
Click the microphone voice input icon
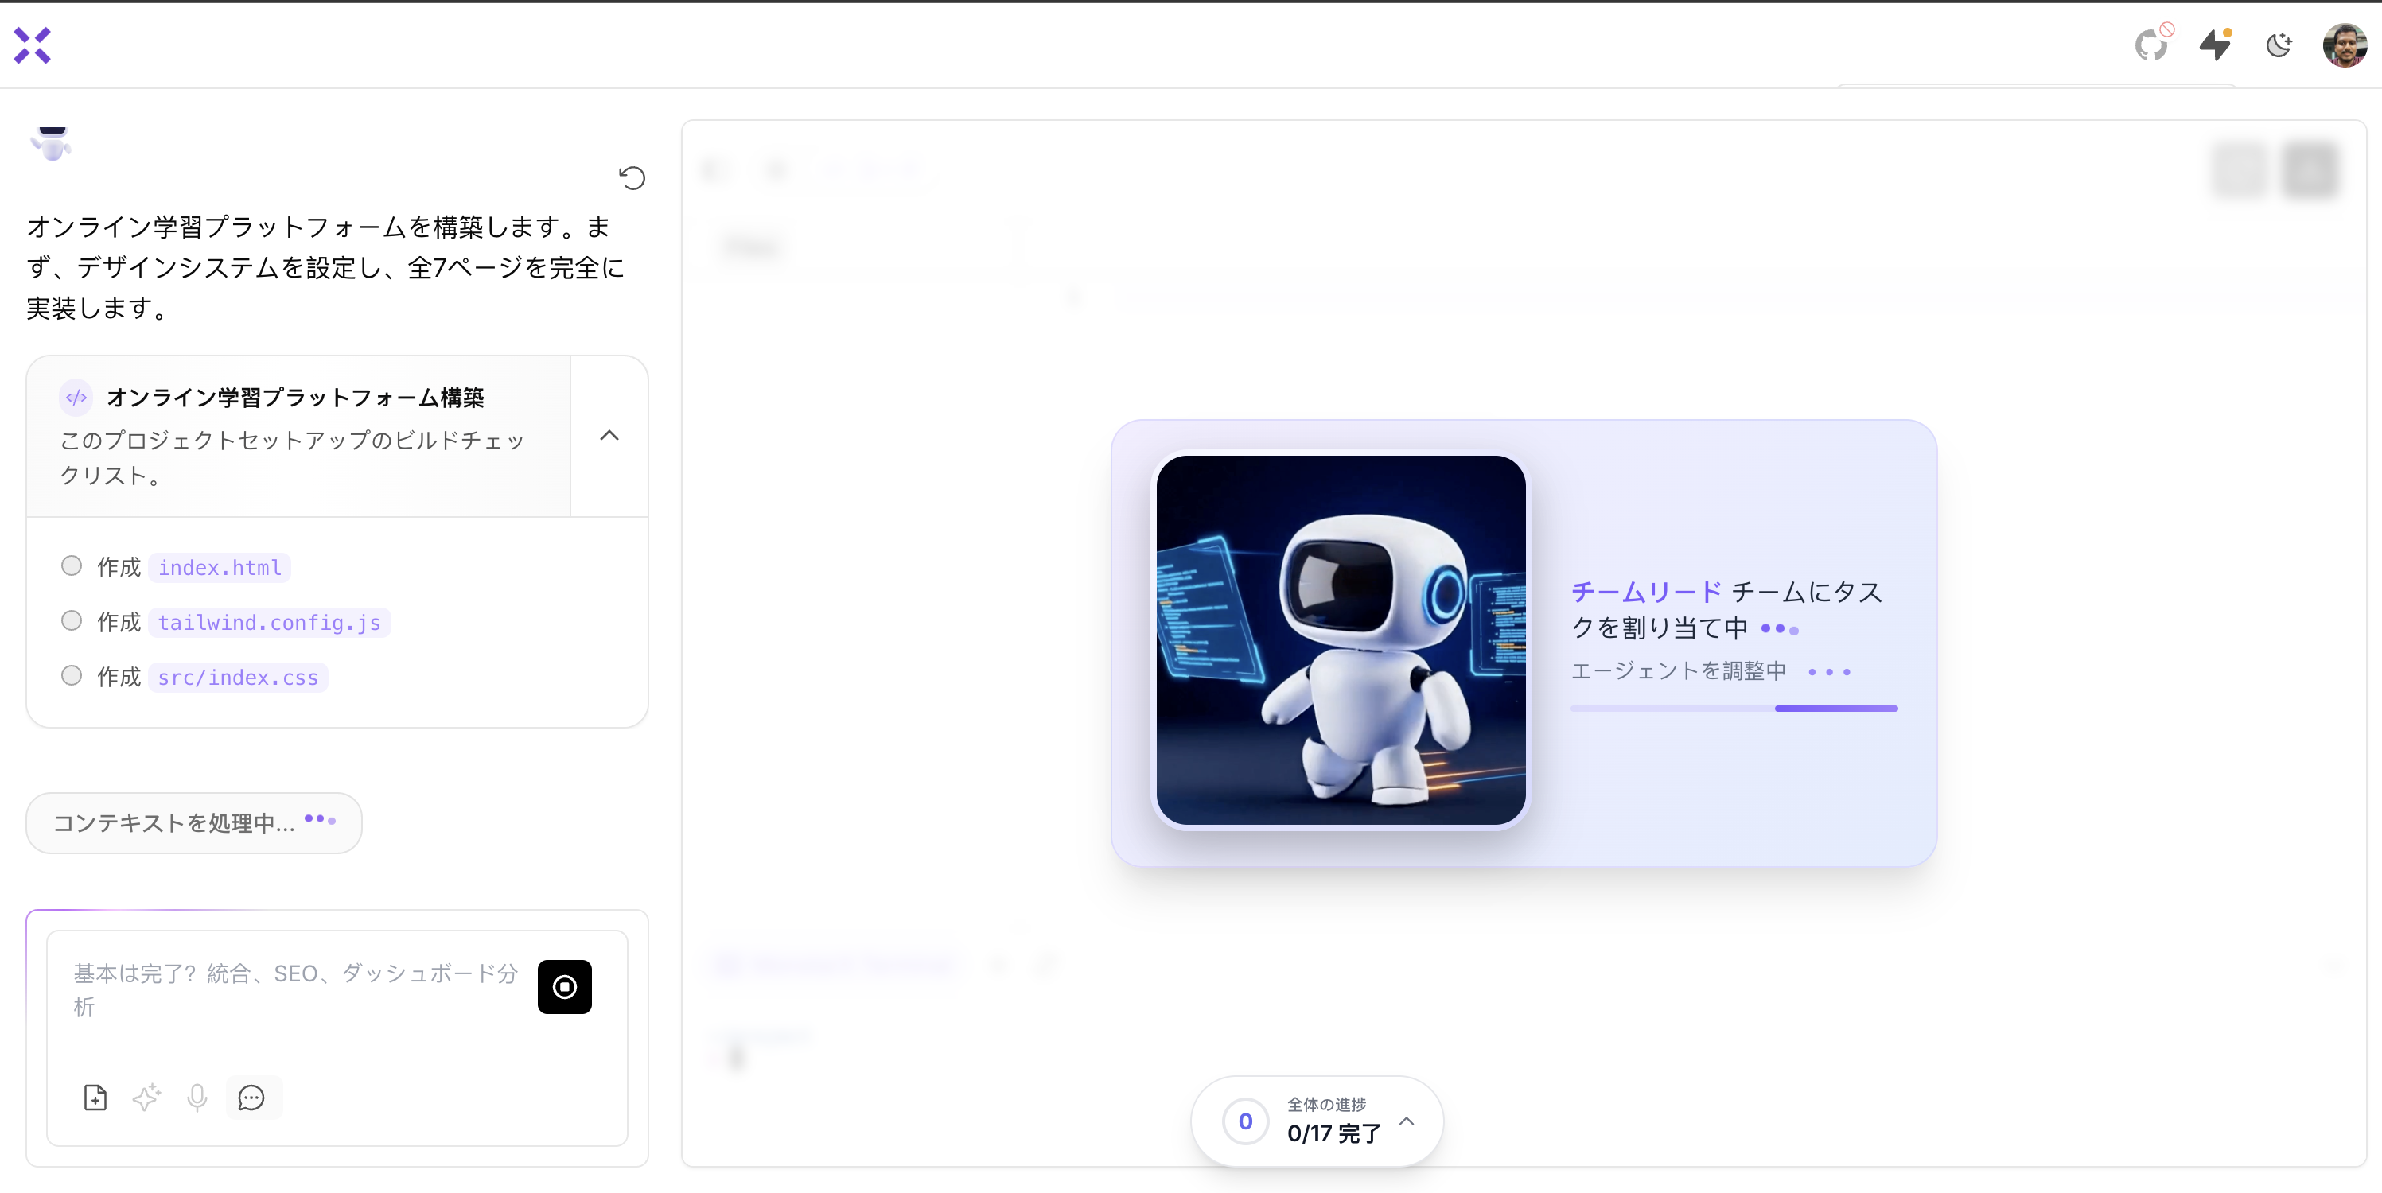[197, 1097]
